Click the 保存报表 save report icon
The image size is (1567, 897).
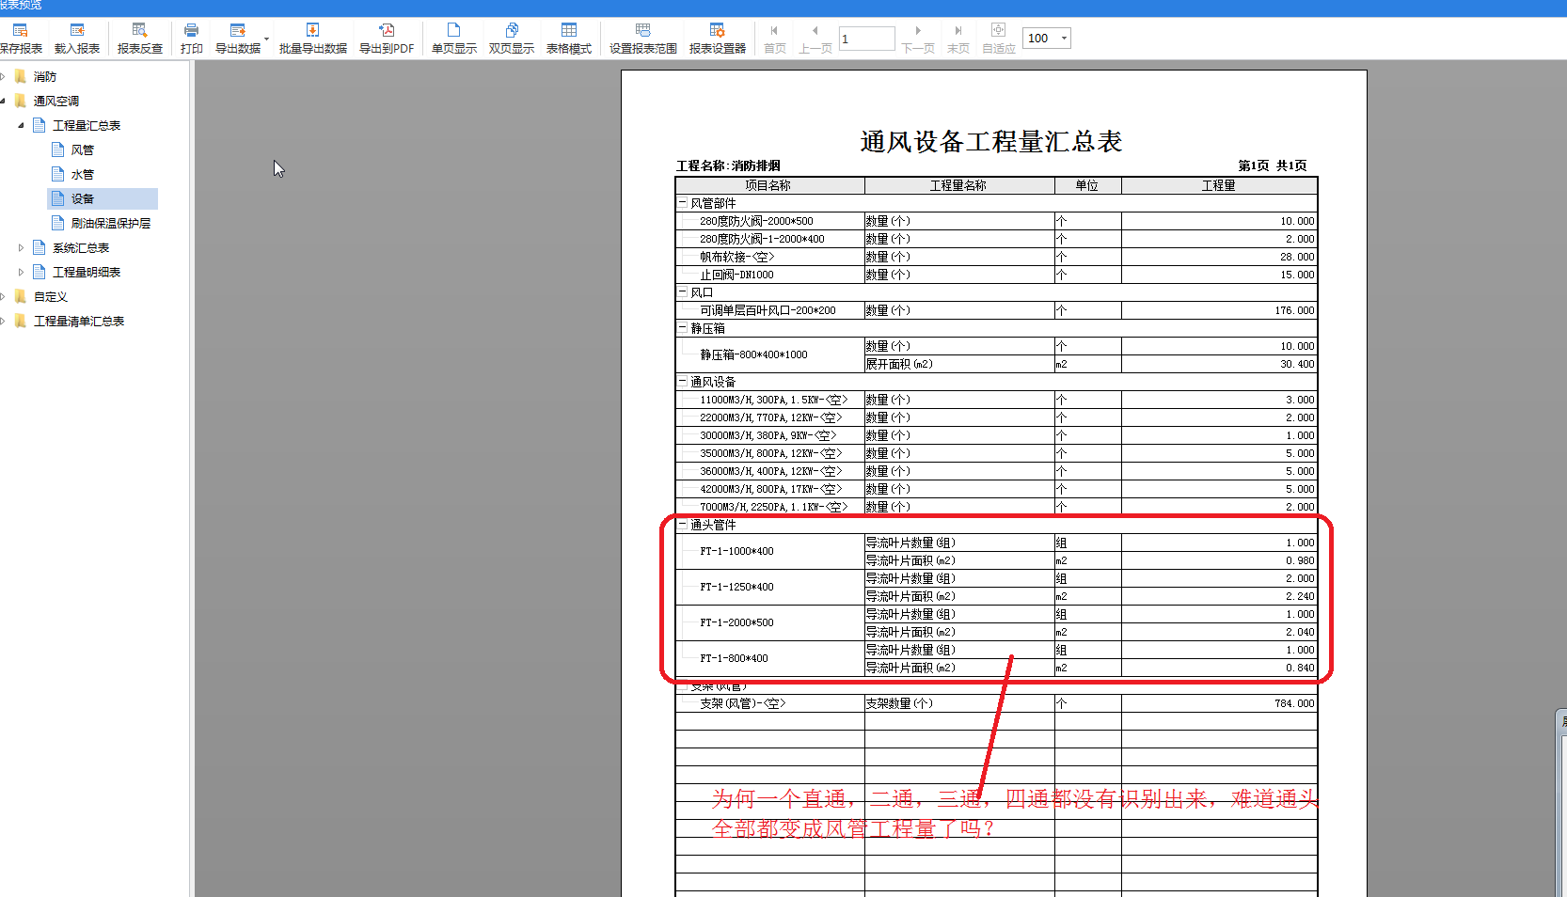point(21,39)
